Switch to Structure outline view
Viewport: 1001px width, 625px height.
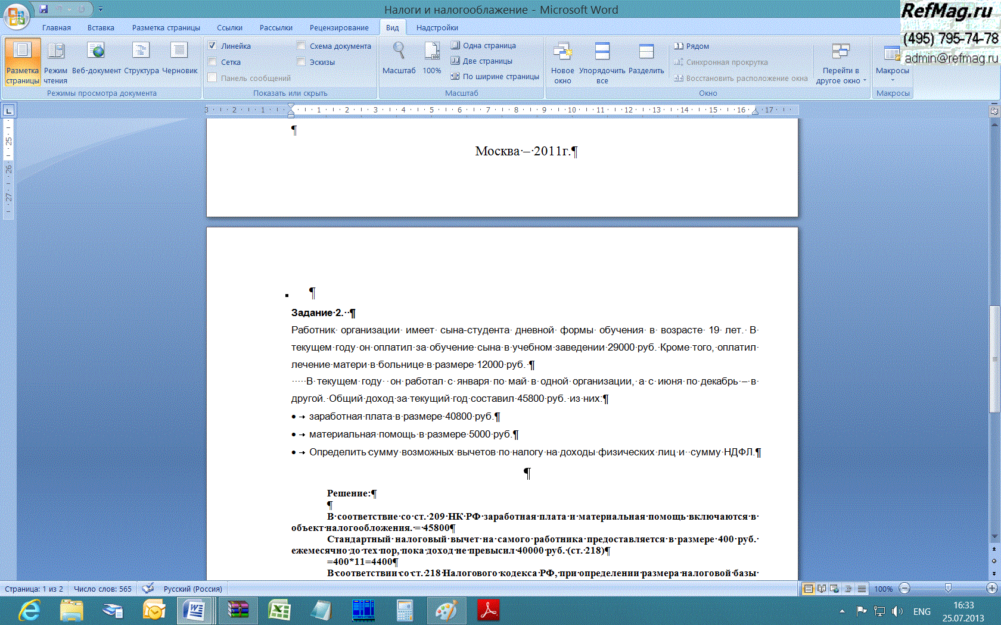pyautogui.click(x=141, y=60)
